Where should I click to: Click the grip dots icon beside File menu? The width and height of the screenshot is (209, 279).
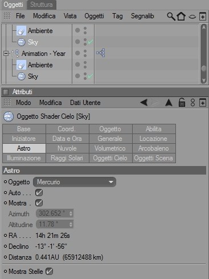[7, 16]
